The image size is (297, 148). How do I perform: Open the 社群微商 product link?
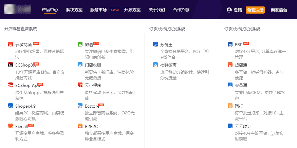coord(168,65)
